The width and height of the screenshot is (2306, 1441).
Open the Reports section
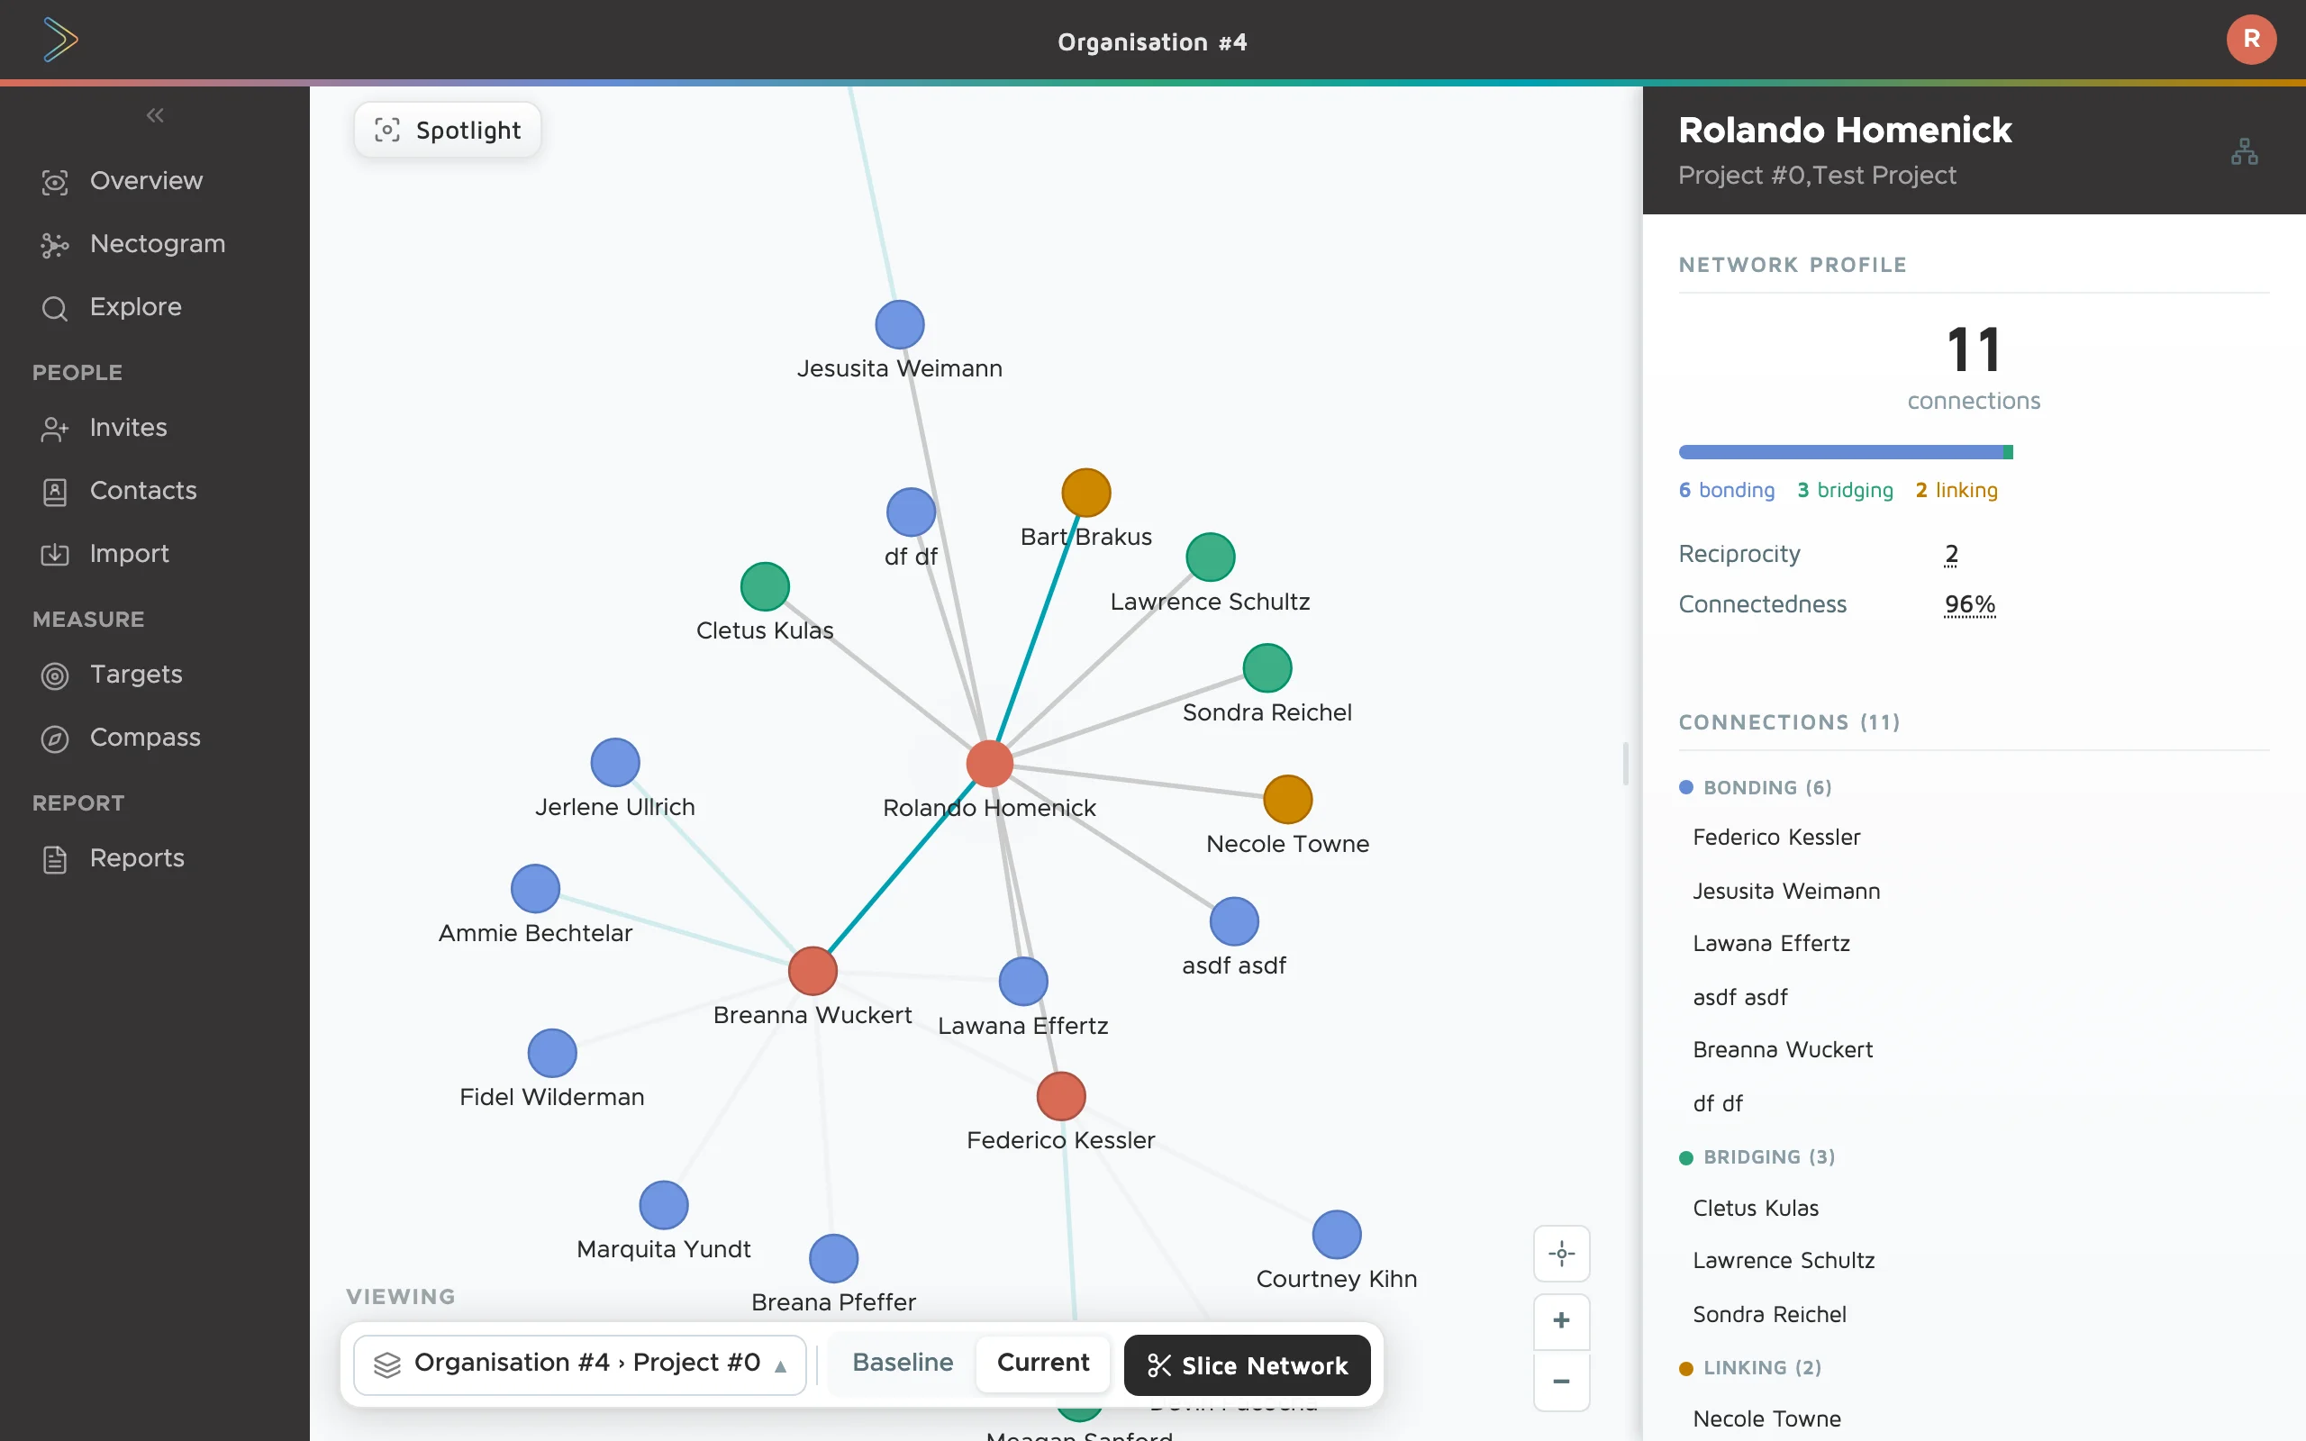[x=136, y=858]
